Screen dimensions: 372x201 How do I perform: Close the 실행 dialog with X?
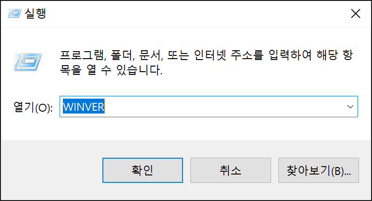(x=356, y=13)
